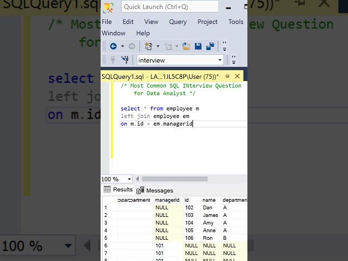Minimize the SSMS window

click(228, 8)
